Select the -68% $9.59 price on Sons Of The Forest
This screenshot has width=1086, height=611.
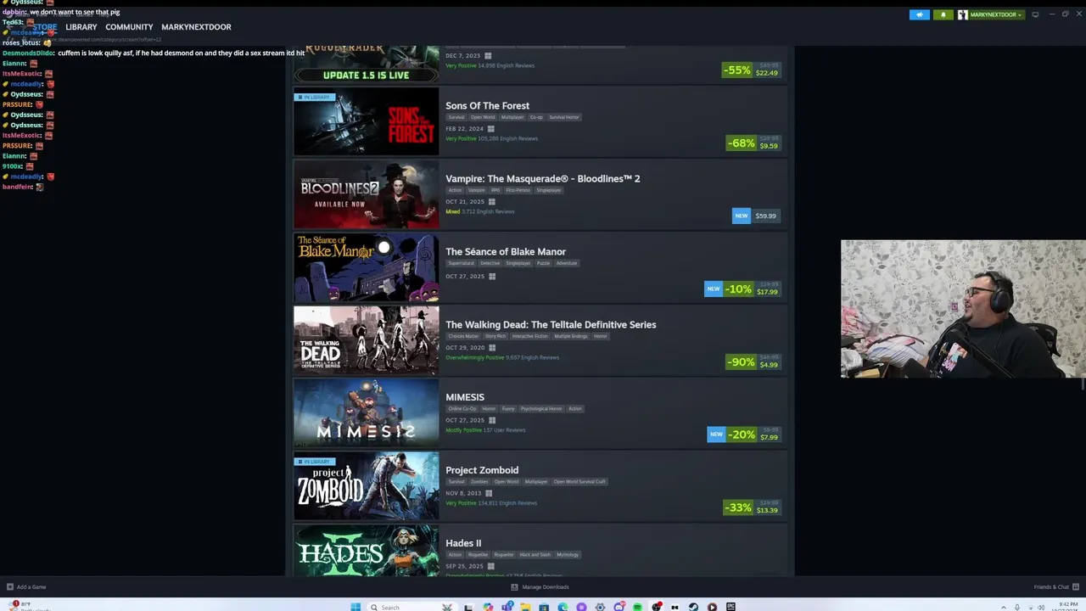point(753,143)
